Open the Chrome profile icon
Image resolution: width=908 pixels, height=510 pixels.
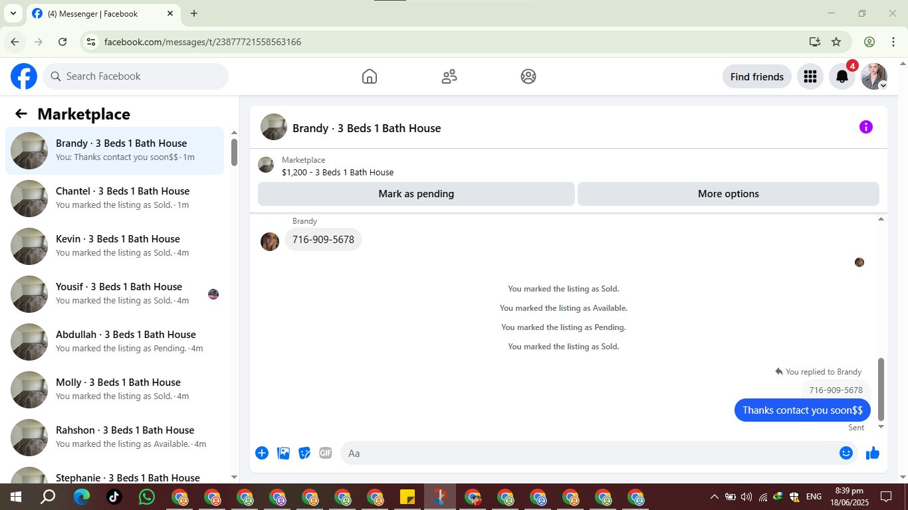tap(869, 42)
